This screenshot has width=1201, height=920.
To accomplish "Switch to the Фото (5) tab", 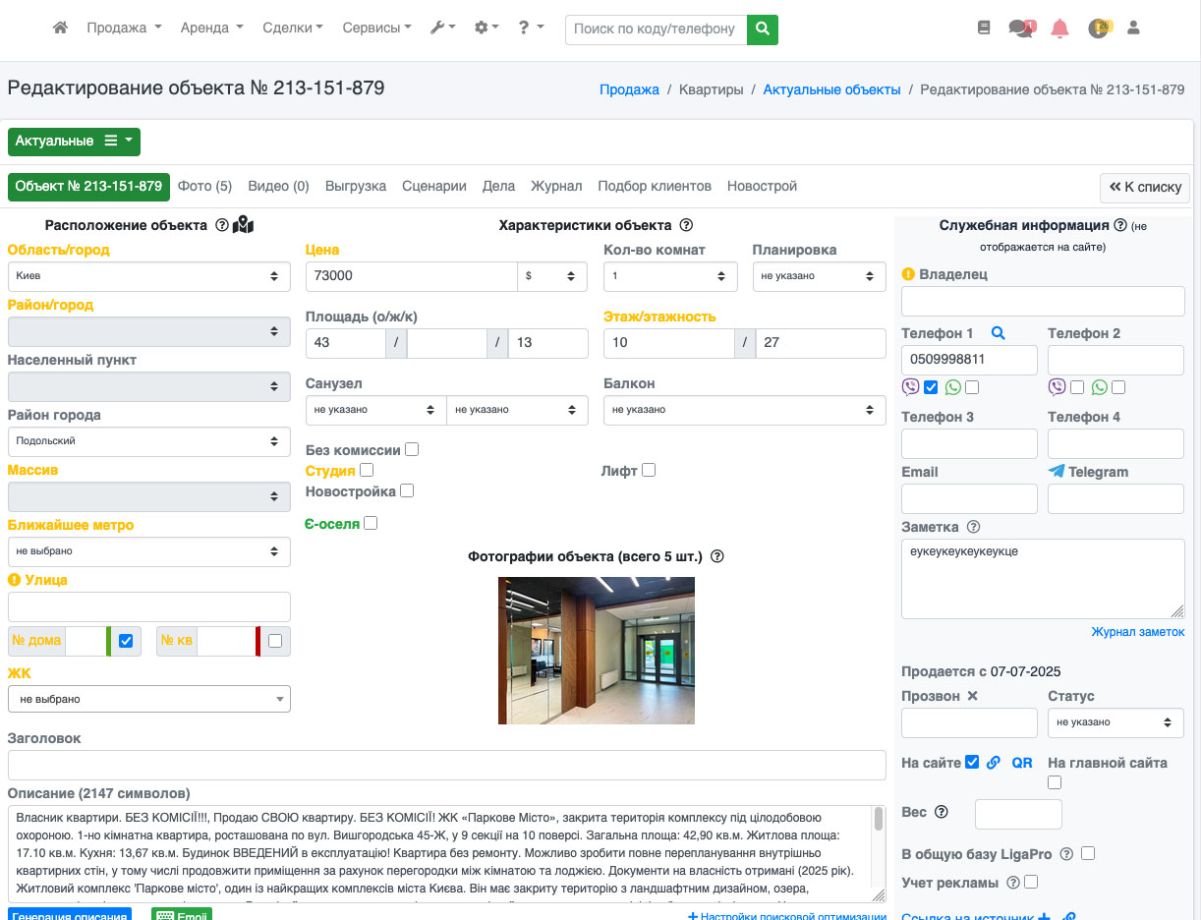I will click(x=204, y=186).
